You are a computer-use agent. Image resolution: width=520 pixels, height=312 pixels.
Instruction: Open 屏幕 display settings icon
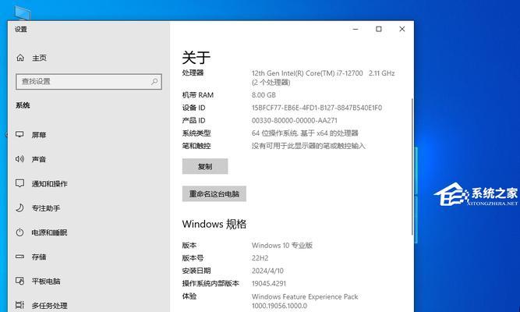(x=19, y=134)
